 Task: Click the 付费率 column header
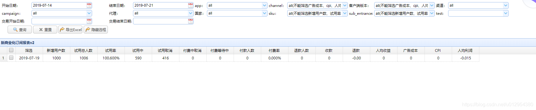point(275,50)
